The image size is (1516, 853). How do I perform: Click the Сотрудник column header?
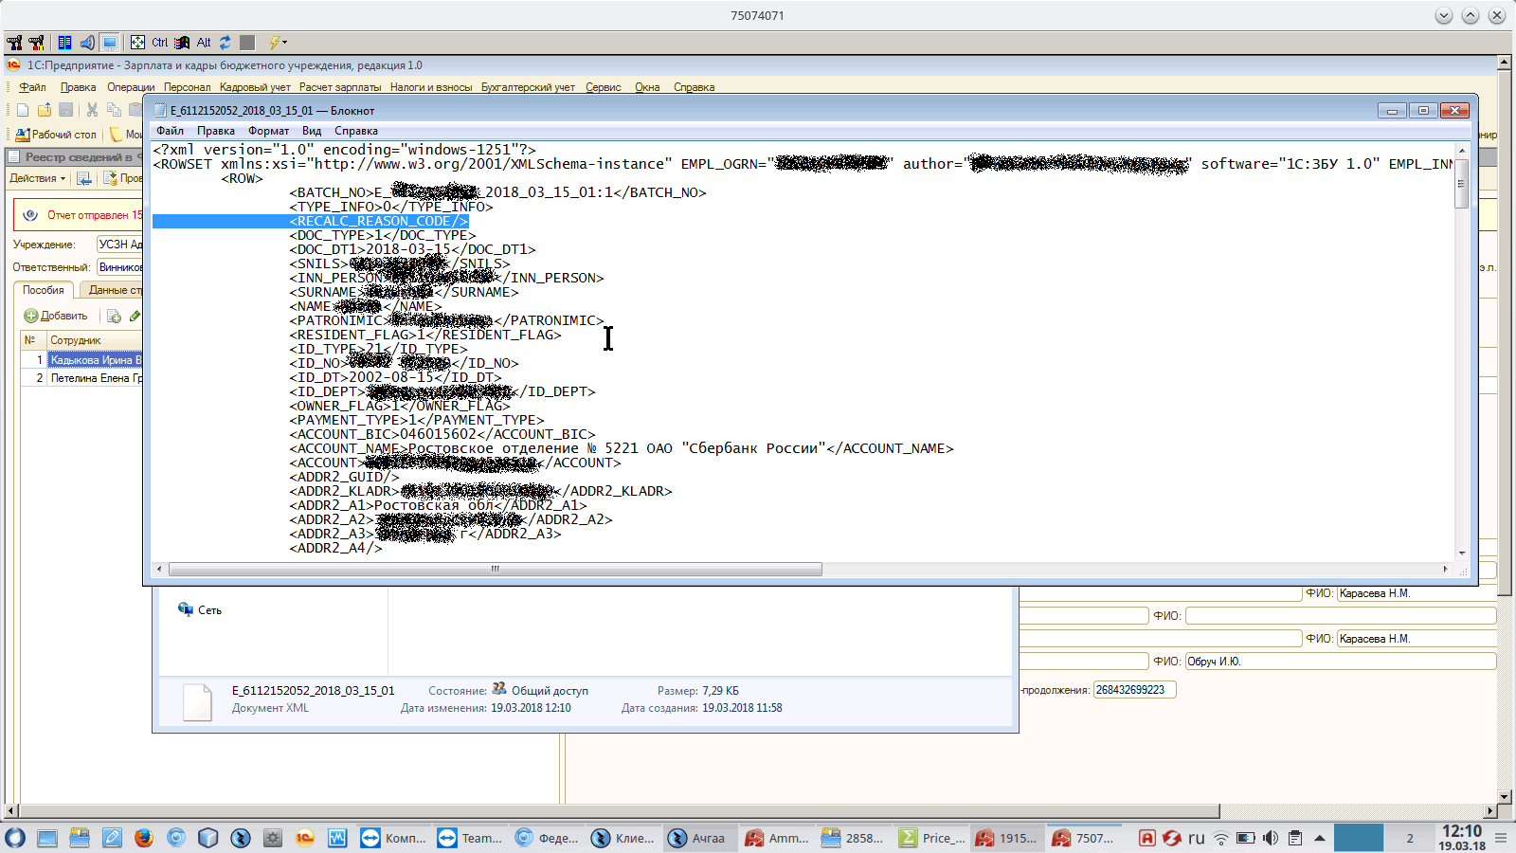(x=95, y=340)
